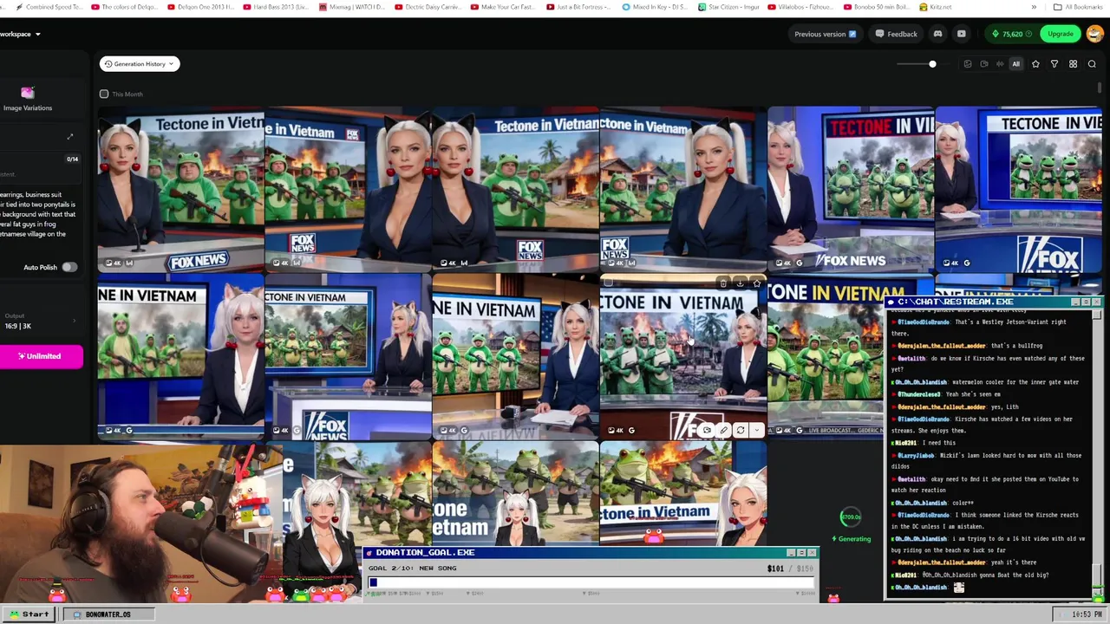This screenshot has width=1110, height=624.
Task: Open the Discord icon in the header
Action: click(937, 34)
